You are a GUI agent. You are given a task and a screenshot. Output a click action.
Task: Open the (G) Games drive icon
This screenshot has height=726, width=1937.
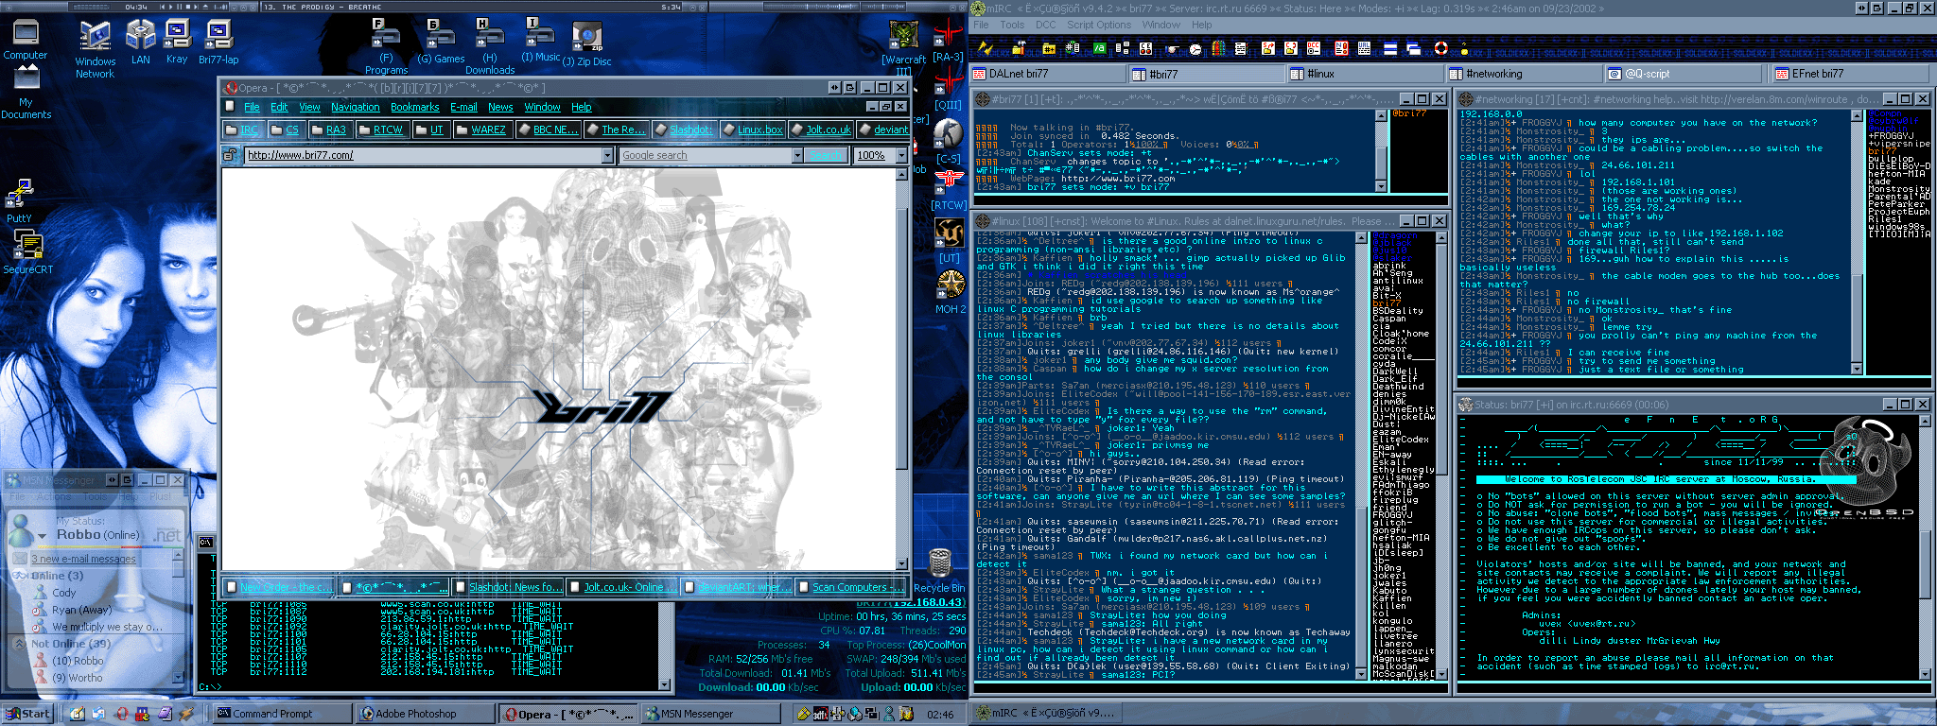pyautogui.click(x=441, y=43)
